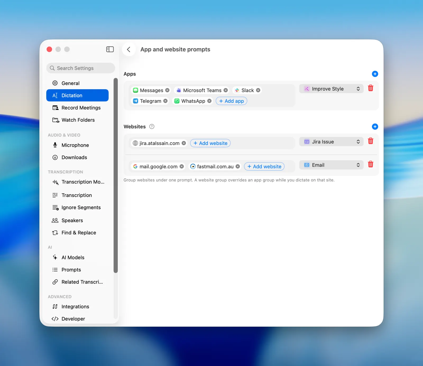
Task: Open Prompts settings
Action: click(77, 270)
